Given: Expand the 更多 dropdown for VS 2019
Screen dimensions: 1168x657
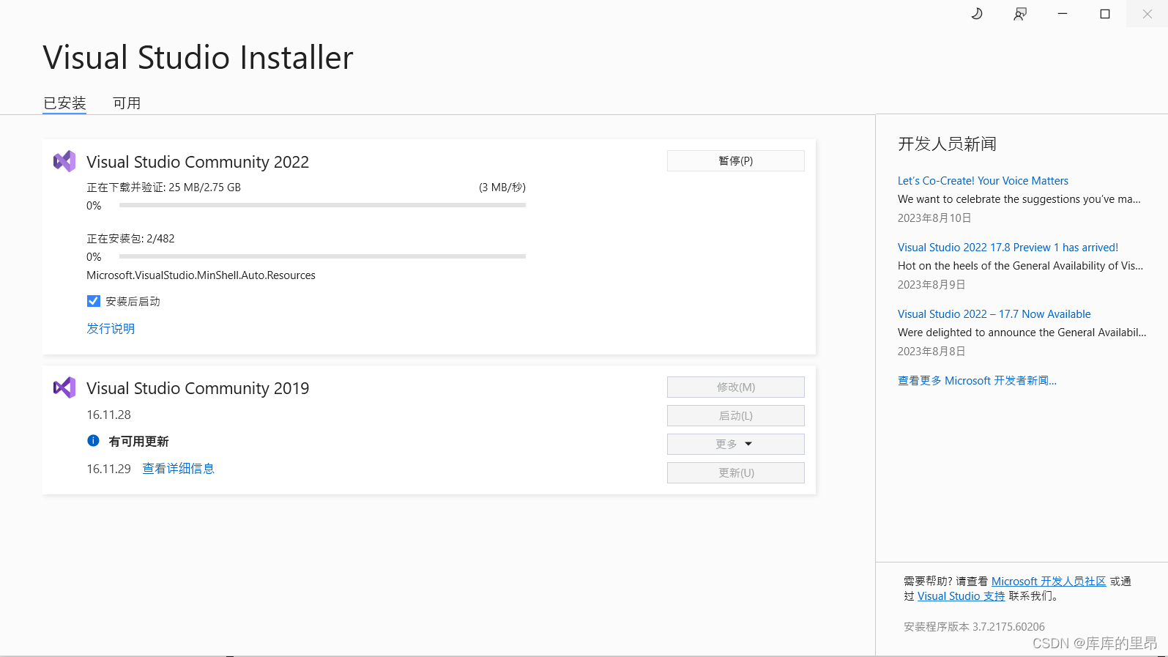Looking at the screenshot, I should pyautogui.click(x=735, y=444).
